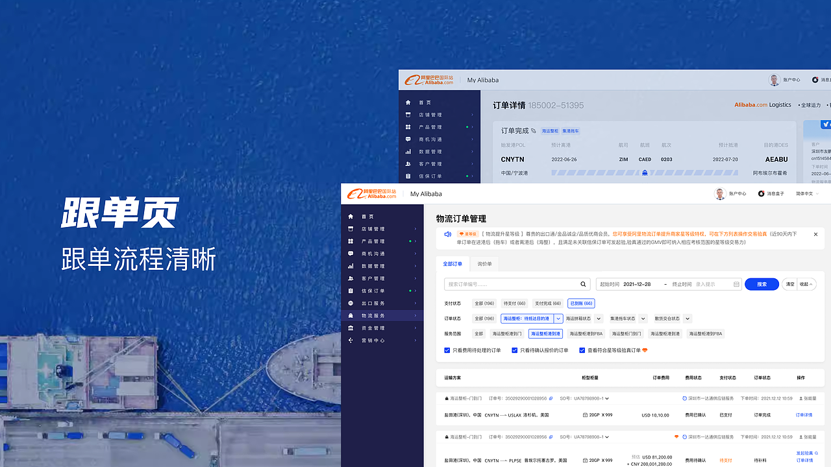Click the search magnifier icon in order search bar

[x=582, y=283]
